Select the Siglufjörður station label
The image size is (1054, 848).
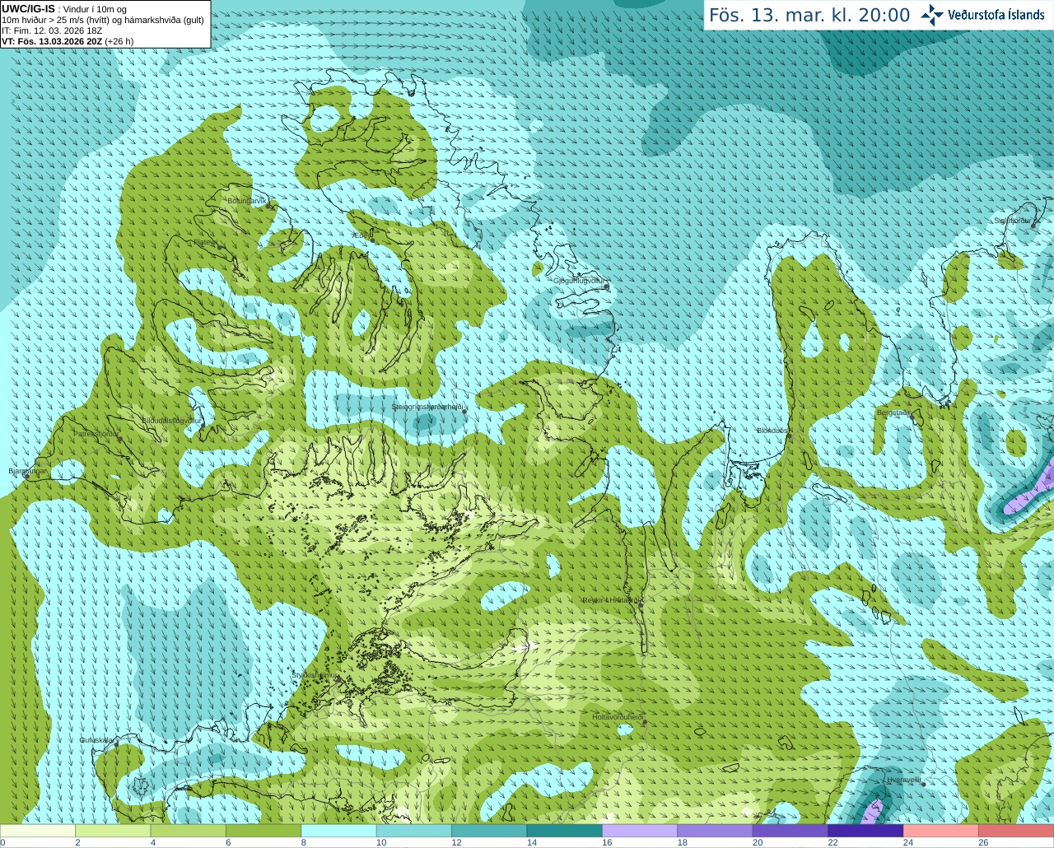click(1013, 221)
